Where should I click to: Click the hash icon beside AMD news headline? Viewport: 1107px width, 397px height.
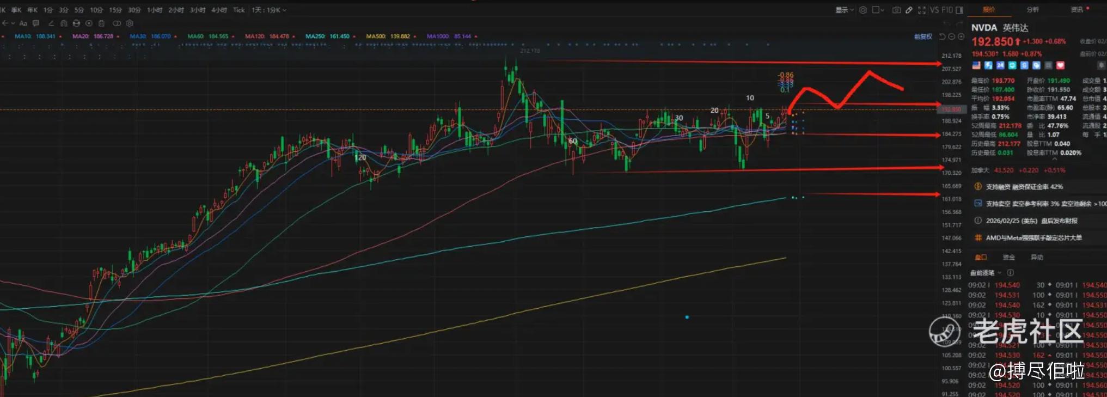[978, 237]
